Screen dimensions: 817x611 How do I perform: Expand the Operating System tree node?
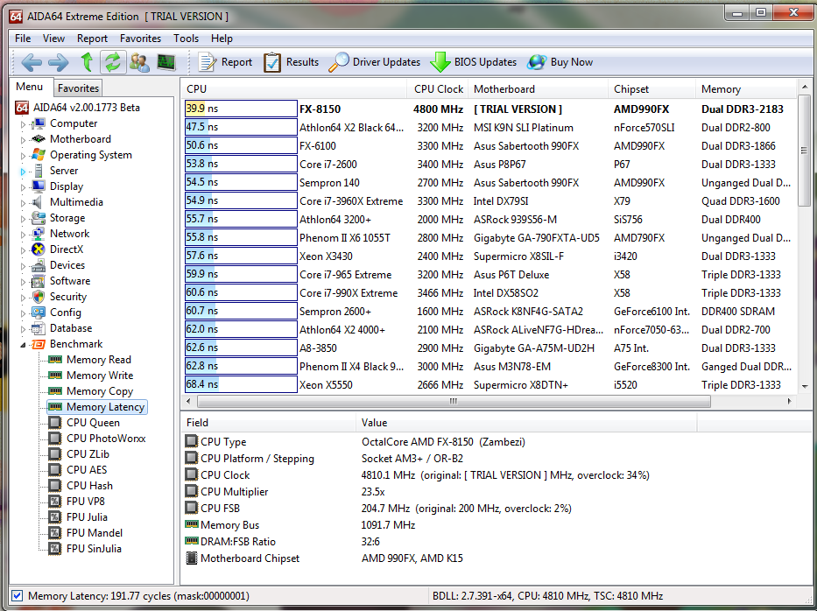point(23,156)
